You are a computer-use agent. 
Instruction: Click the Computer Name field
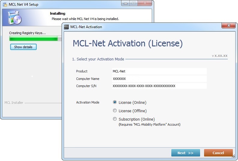tap(159, 79)
